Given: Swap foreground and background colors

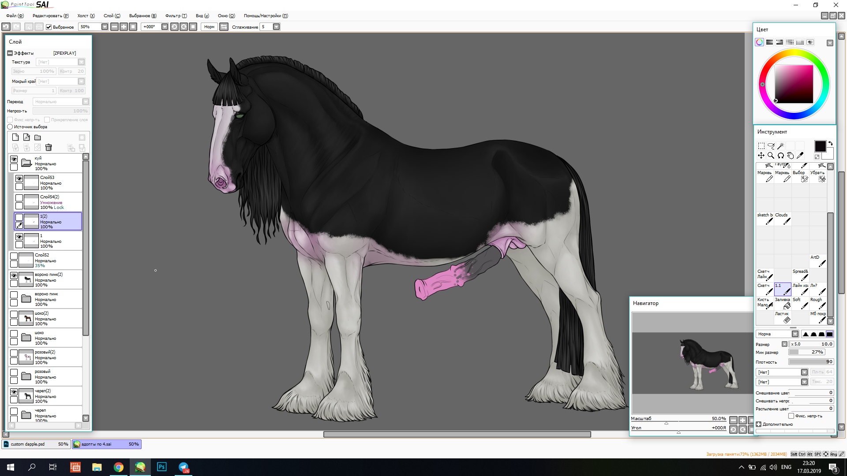Looking at the screenshot, I should pos(831,144).
